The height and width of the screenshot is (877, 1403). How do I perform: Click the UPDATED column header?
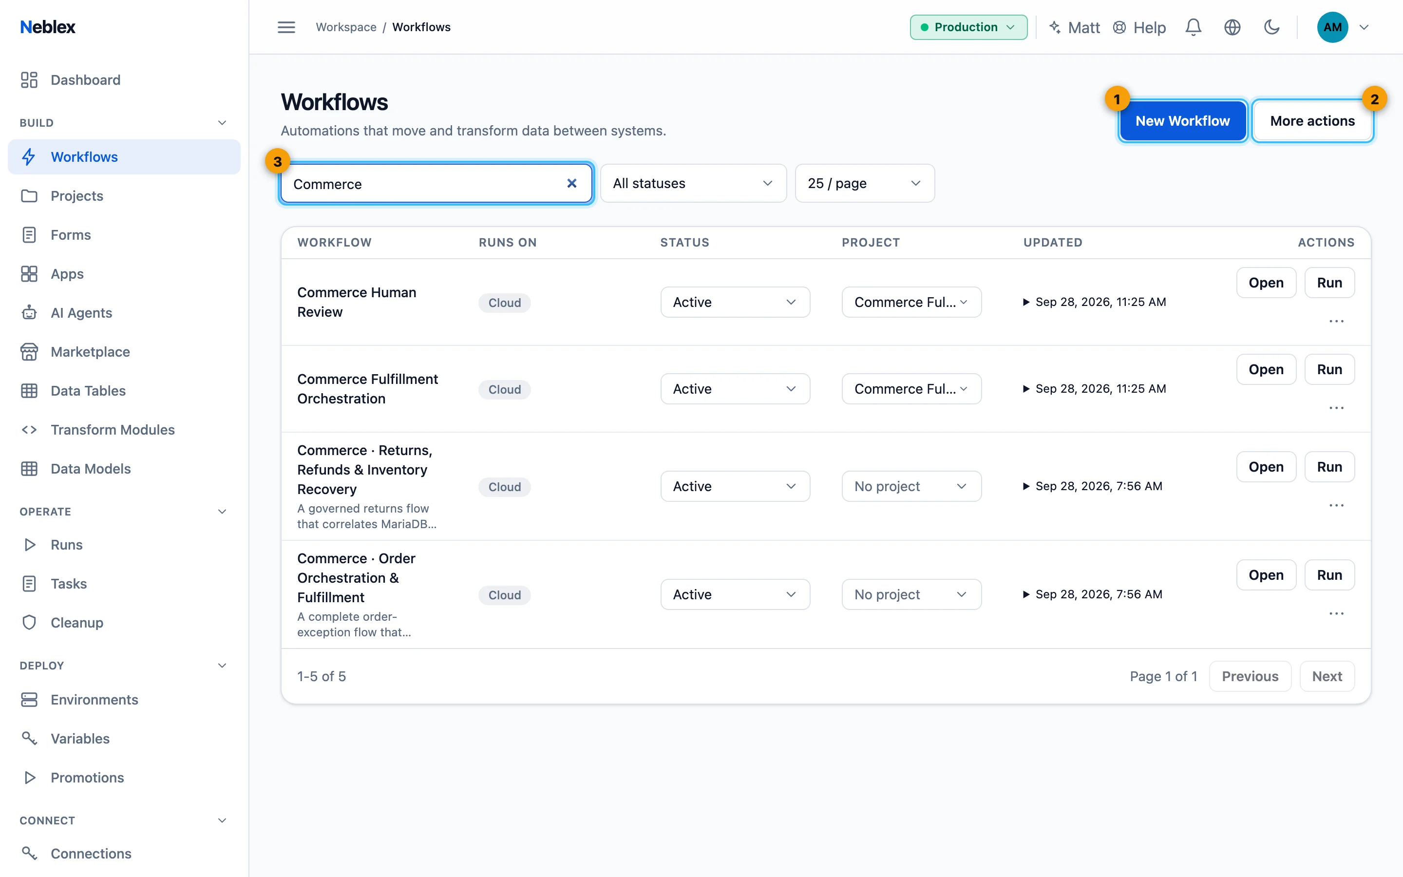[x=1053, y=243]
